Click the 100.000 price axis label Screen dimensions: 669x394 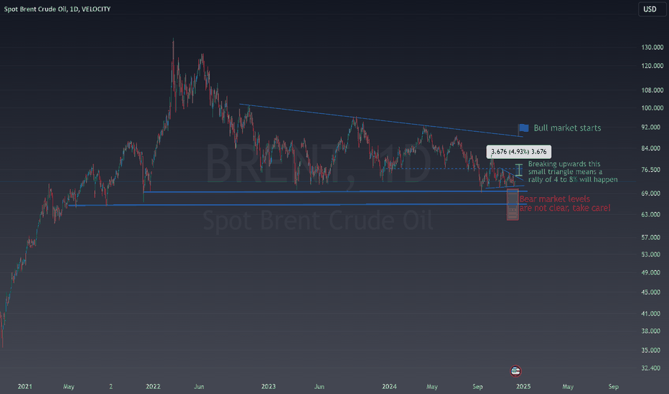(652, 107)
